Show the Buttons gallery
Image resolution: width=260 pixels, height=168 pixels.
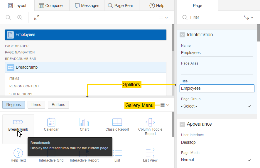[58, 105]
